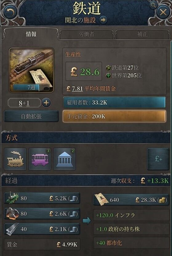Click the magnifier zoom-to icon
Image resolution: width=172 pixels, height=256 pixels.
153,5
